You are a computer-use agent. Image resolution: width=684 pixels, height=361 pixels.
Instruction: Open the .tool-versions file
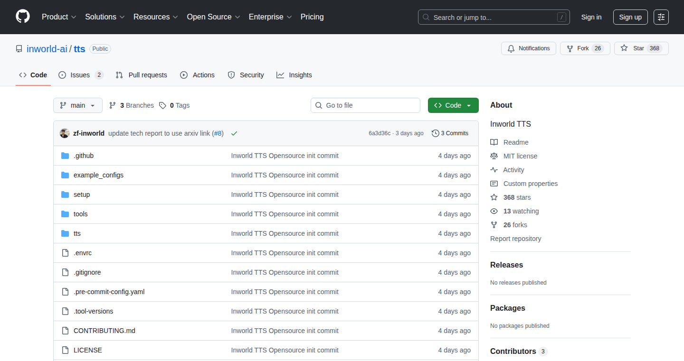click(x=93, y=311)
